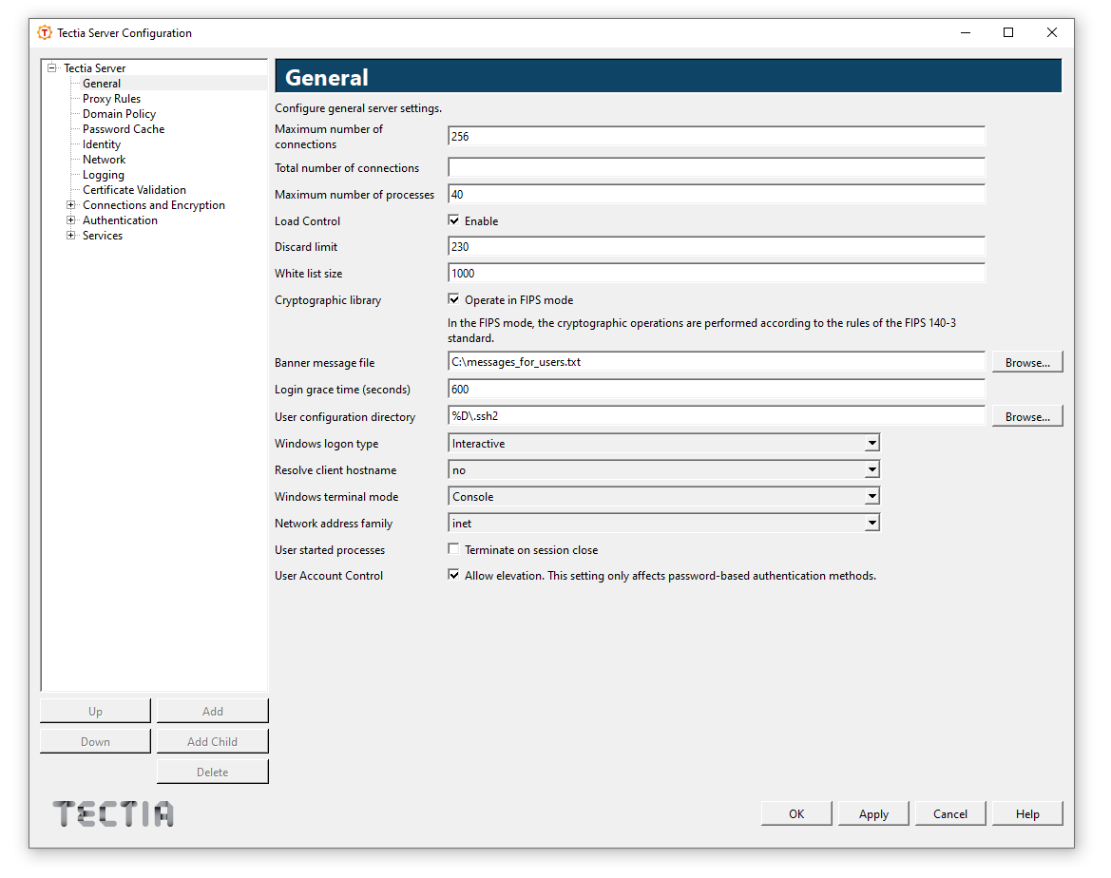Screen dimensions: 1111x878
Task: Select General in the tree
Action: coord(102,84)
